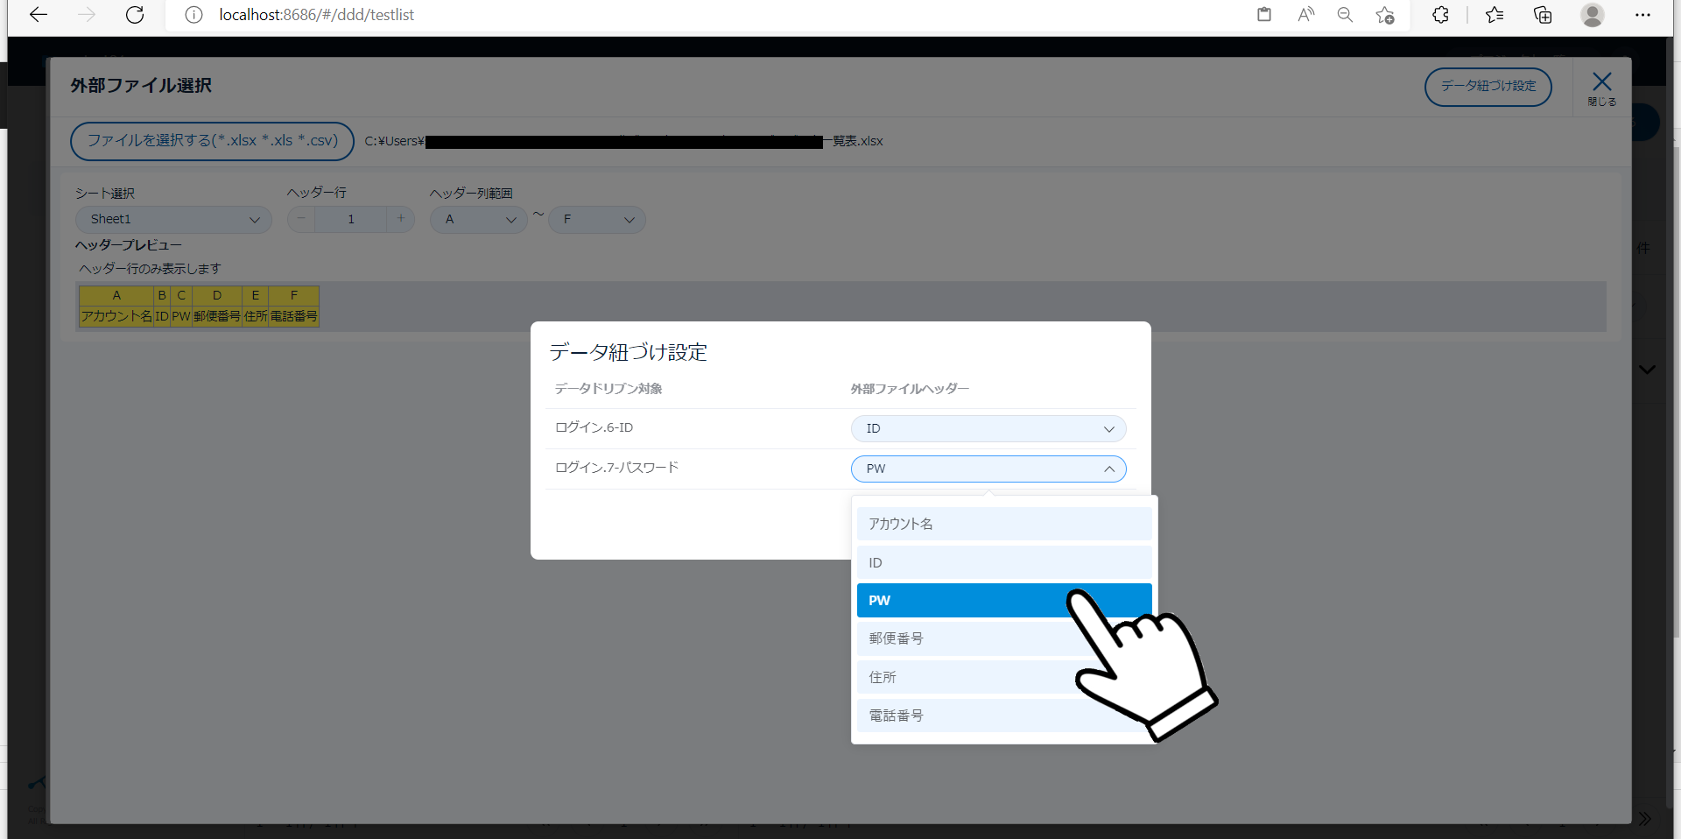Open the Sheet1 sheet selection dropdown
This screenshot has height=839, width=1681.
pyautogui.click(x=173, y=220)
